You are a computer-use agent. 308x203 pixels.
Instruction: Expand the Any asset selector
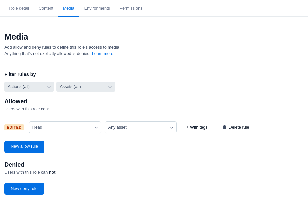click(x=140, y=127)
